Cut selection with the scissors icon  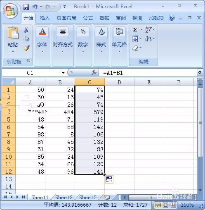pyautogui.click(x=26, y=30)
